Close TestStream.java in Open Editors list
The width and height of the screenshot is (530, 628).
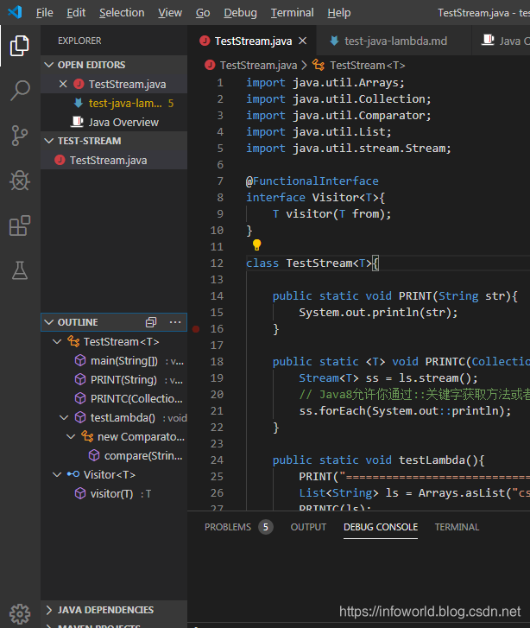tap(63, 84)
